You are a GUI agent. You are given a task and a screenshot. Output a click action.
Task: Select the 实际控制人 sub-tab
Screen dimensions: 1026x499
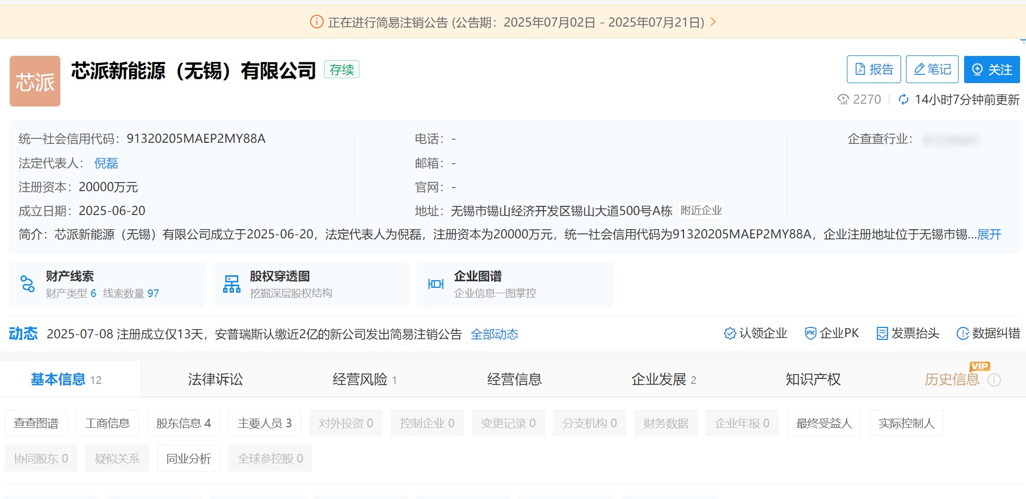click(907, 423)
